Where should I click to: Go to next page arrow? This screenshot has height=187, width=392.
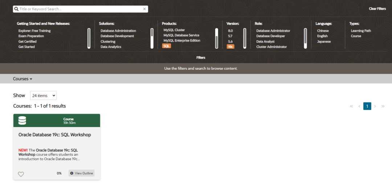(375, 106)
